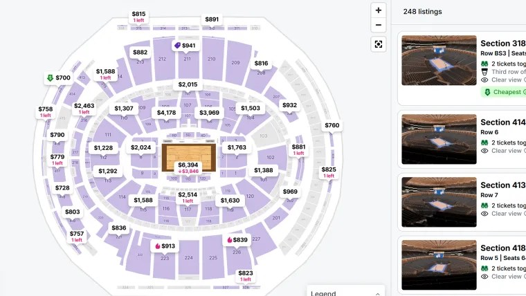
Task: Select the $839 flame price marker
Action: pyautogui.click(x=237, y=240)
